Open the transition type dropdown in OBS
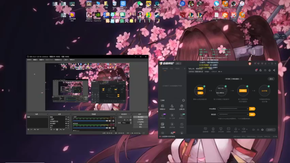Viewport: 290px width, 163px height. pos(125,117)
